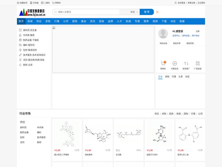The width and height of the screenshot is (222, 167).
Task: Click the 辅料 赋形剂 category icon
Action: coord(20,45)
